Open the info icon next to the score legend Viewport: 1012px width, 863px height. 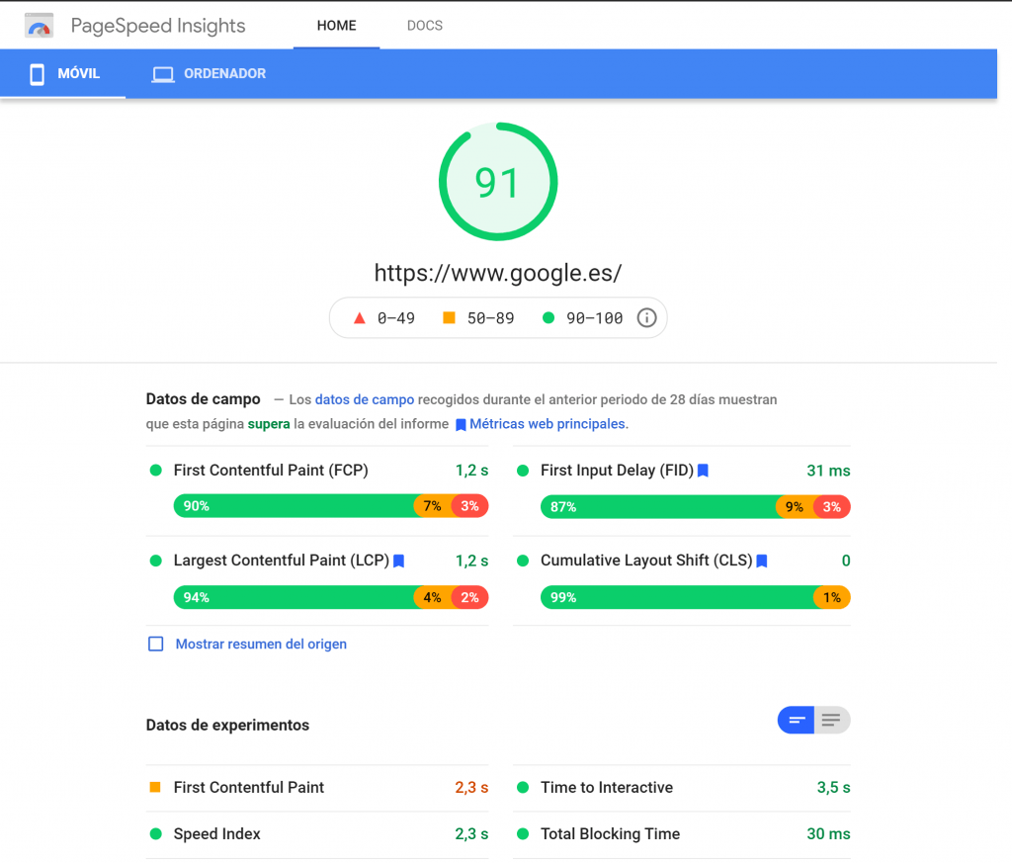(x=647, y=317)
